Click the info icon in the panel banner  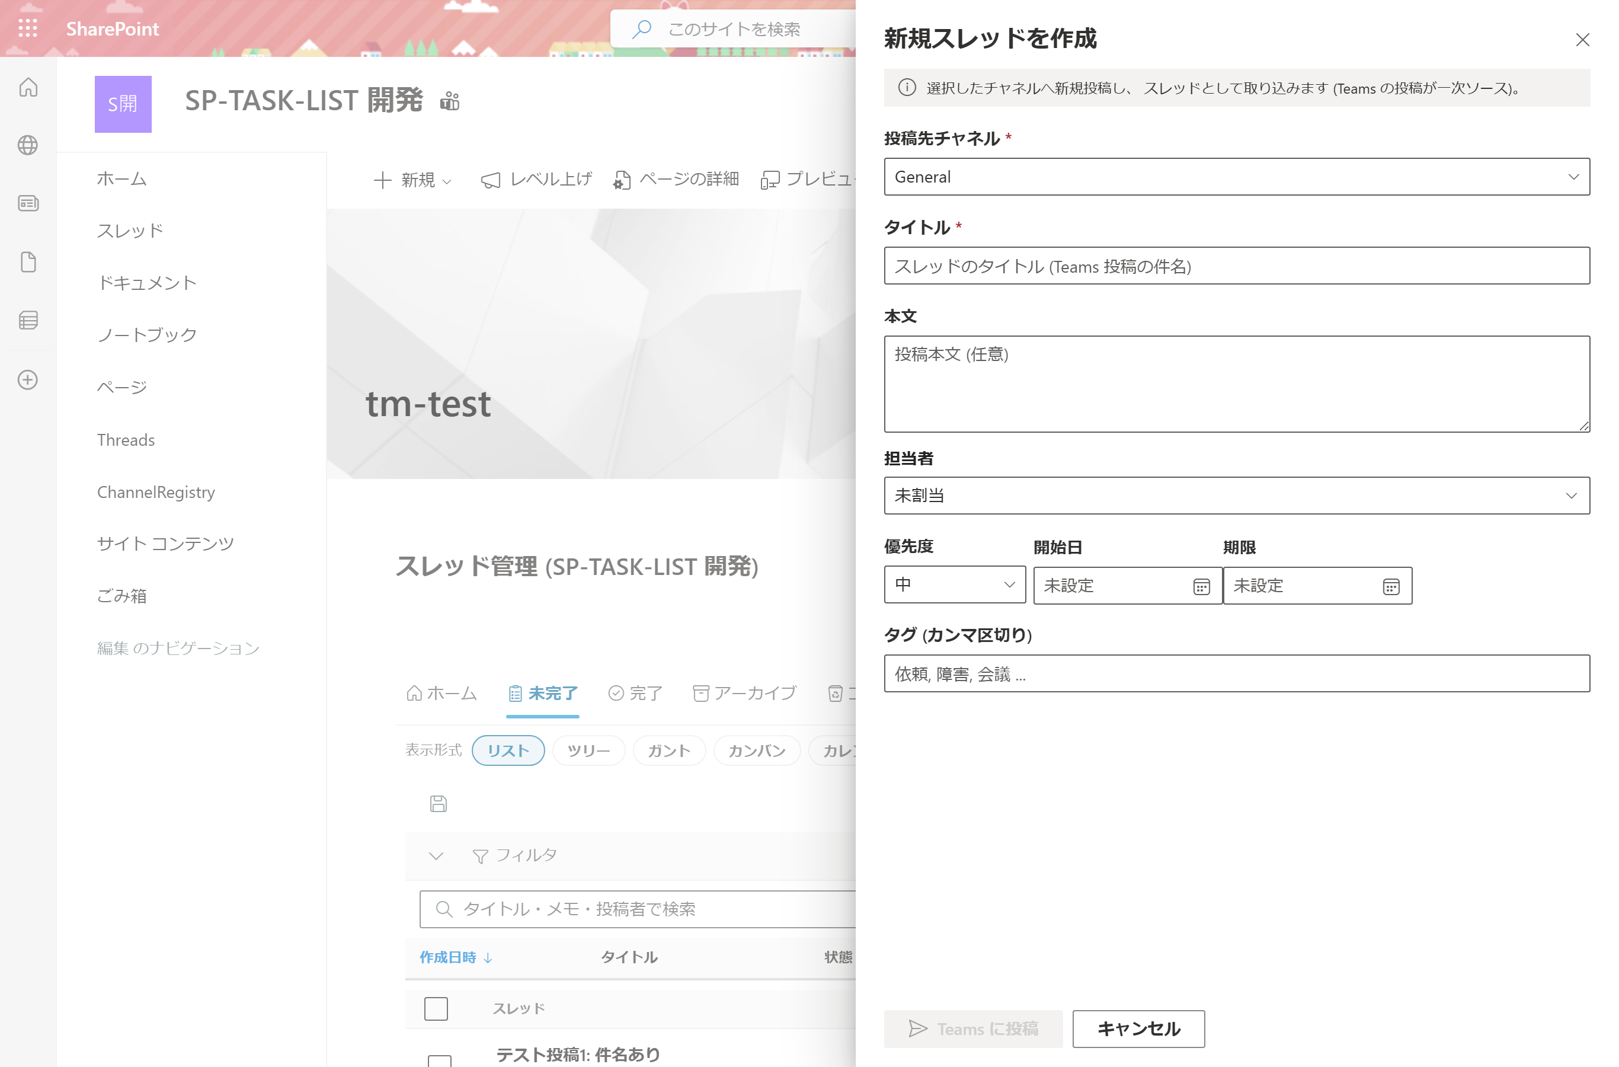pos(907,88)
